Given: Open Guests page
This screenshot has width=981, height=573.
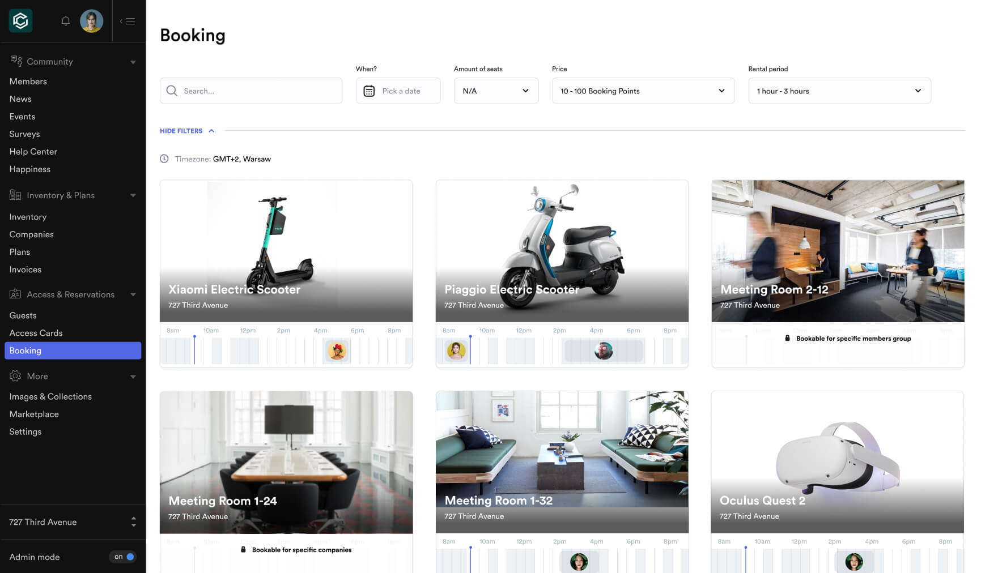Looking at the screenshot, I should (23, 315).
